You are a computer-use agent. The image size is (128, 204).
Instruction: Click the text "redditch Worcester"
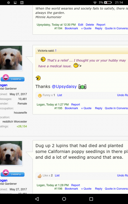pos(15,121)
